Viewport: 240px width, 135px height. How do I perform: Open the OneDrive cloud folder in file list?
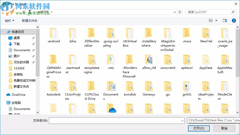coord(111,109)
